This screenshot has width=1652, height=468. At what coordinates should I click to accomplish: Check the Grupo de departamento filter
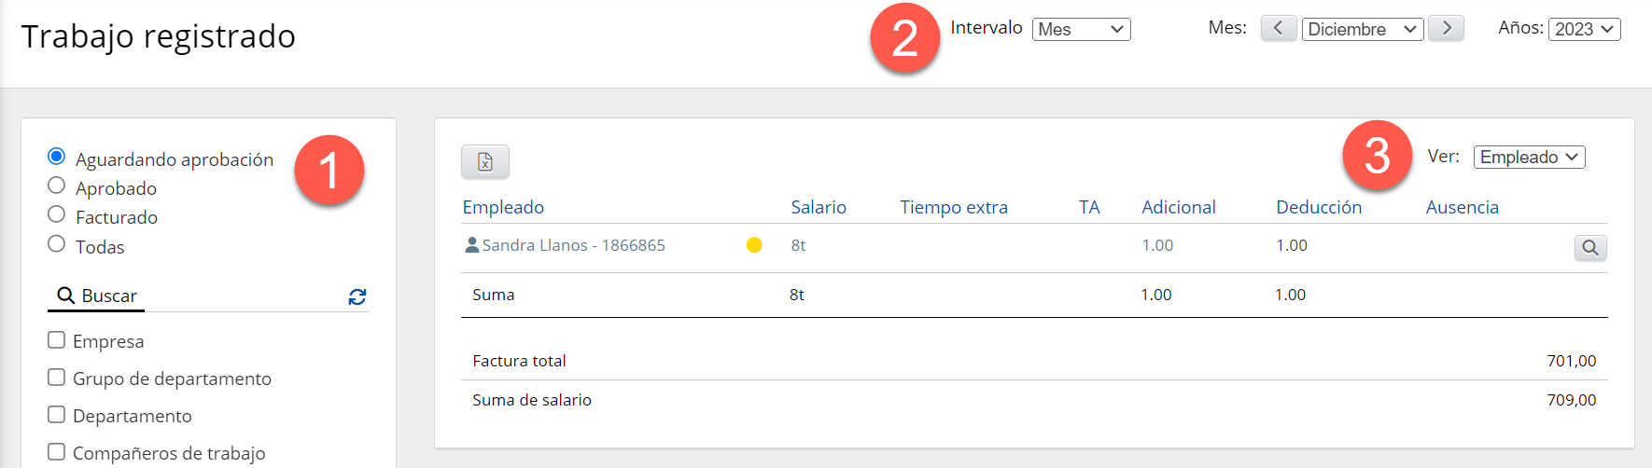(x=56, y=378)
